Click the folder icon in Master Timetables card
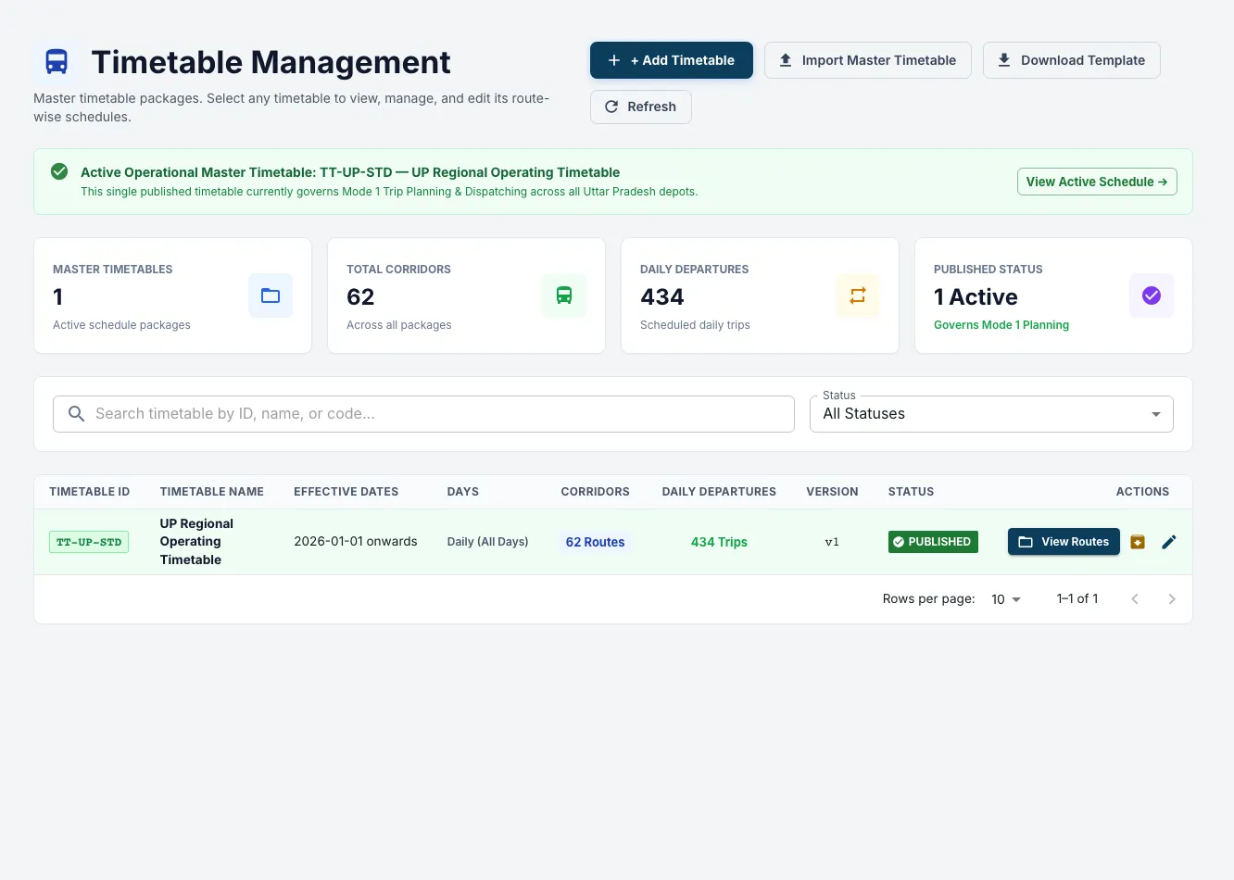This screenshot has width=1234, height=880. 271,295
